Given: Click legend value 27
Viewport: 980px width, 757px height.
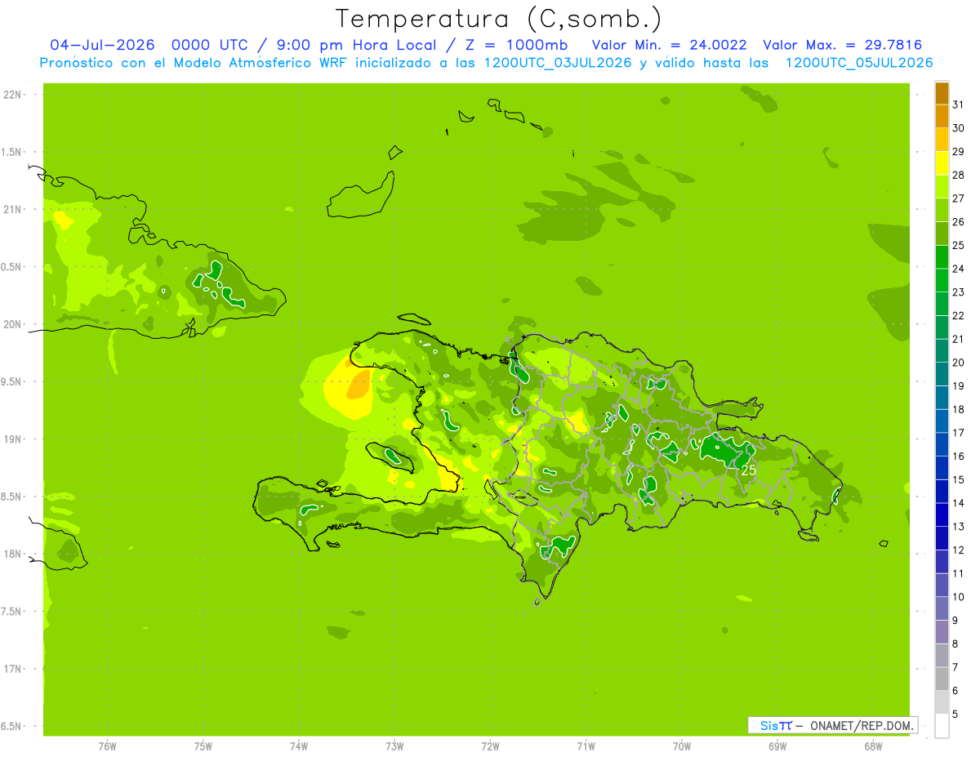Looking at the screenshot, I should [959, 198].
